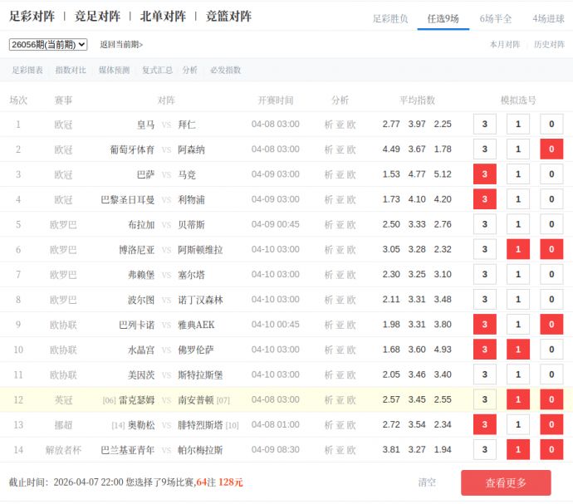Toggle pick 3 for 皇马 vs 拜仁
573x504 pixels.
[x=484, y=125]
